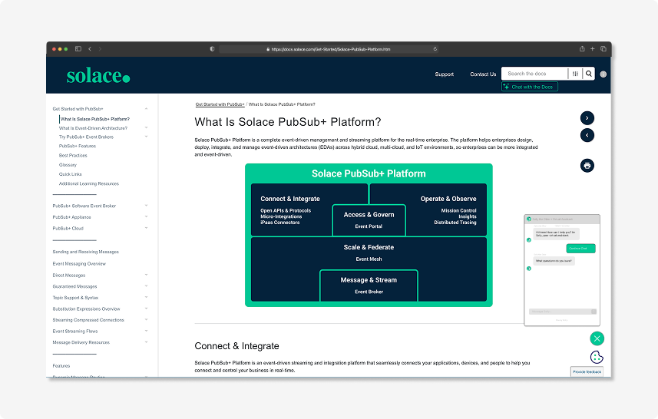Click into the Search the docs field
The width and height of the screenshot is (658, 419).
coord(534,74)
